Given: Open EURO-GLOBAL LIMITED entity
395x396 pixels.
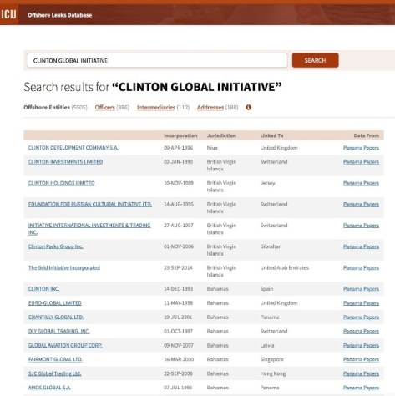Looking at the screenshot, I should pos(55,303).
